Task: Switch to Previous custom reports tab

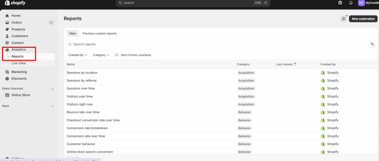Action: 100,34
